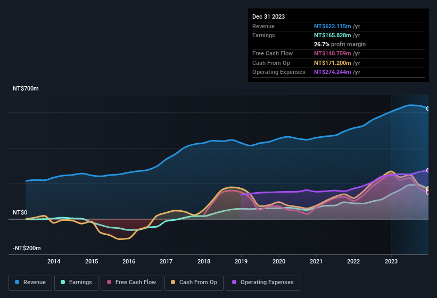
Task: Toggle the Operating Expenses legend label
Action: (266, 283)
